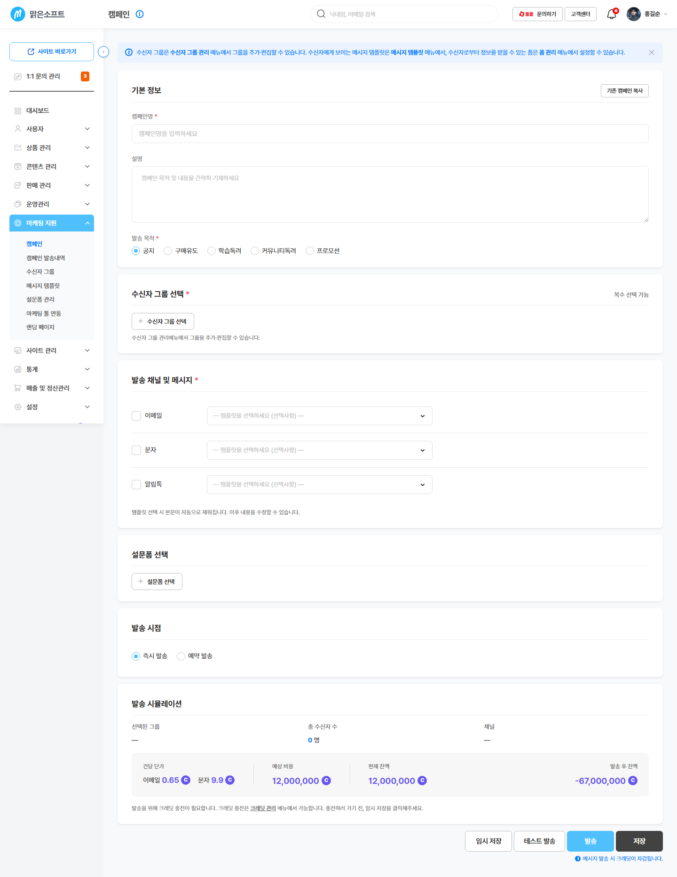Expand the 콘텐츠 관리 menu chevron
This screenshot has height=877, width=677.
pyautogui.click(x=87, y=167)
